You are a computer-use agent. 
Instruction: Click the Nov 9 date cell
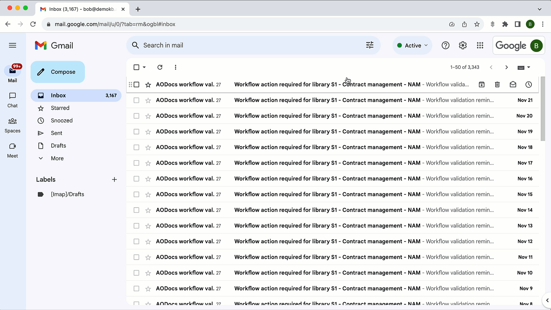[526, 288]
